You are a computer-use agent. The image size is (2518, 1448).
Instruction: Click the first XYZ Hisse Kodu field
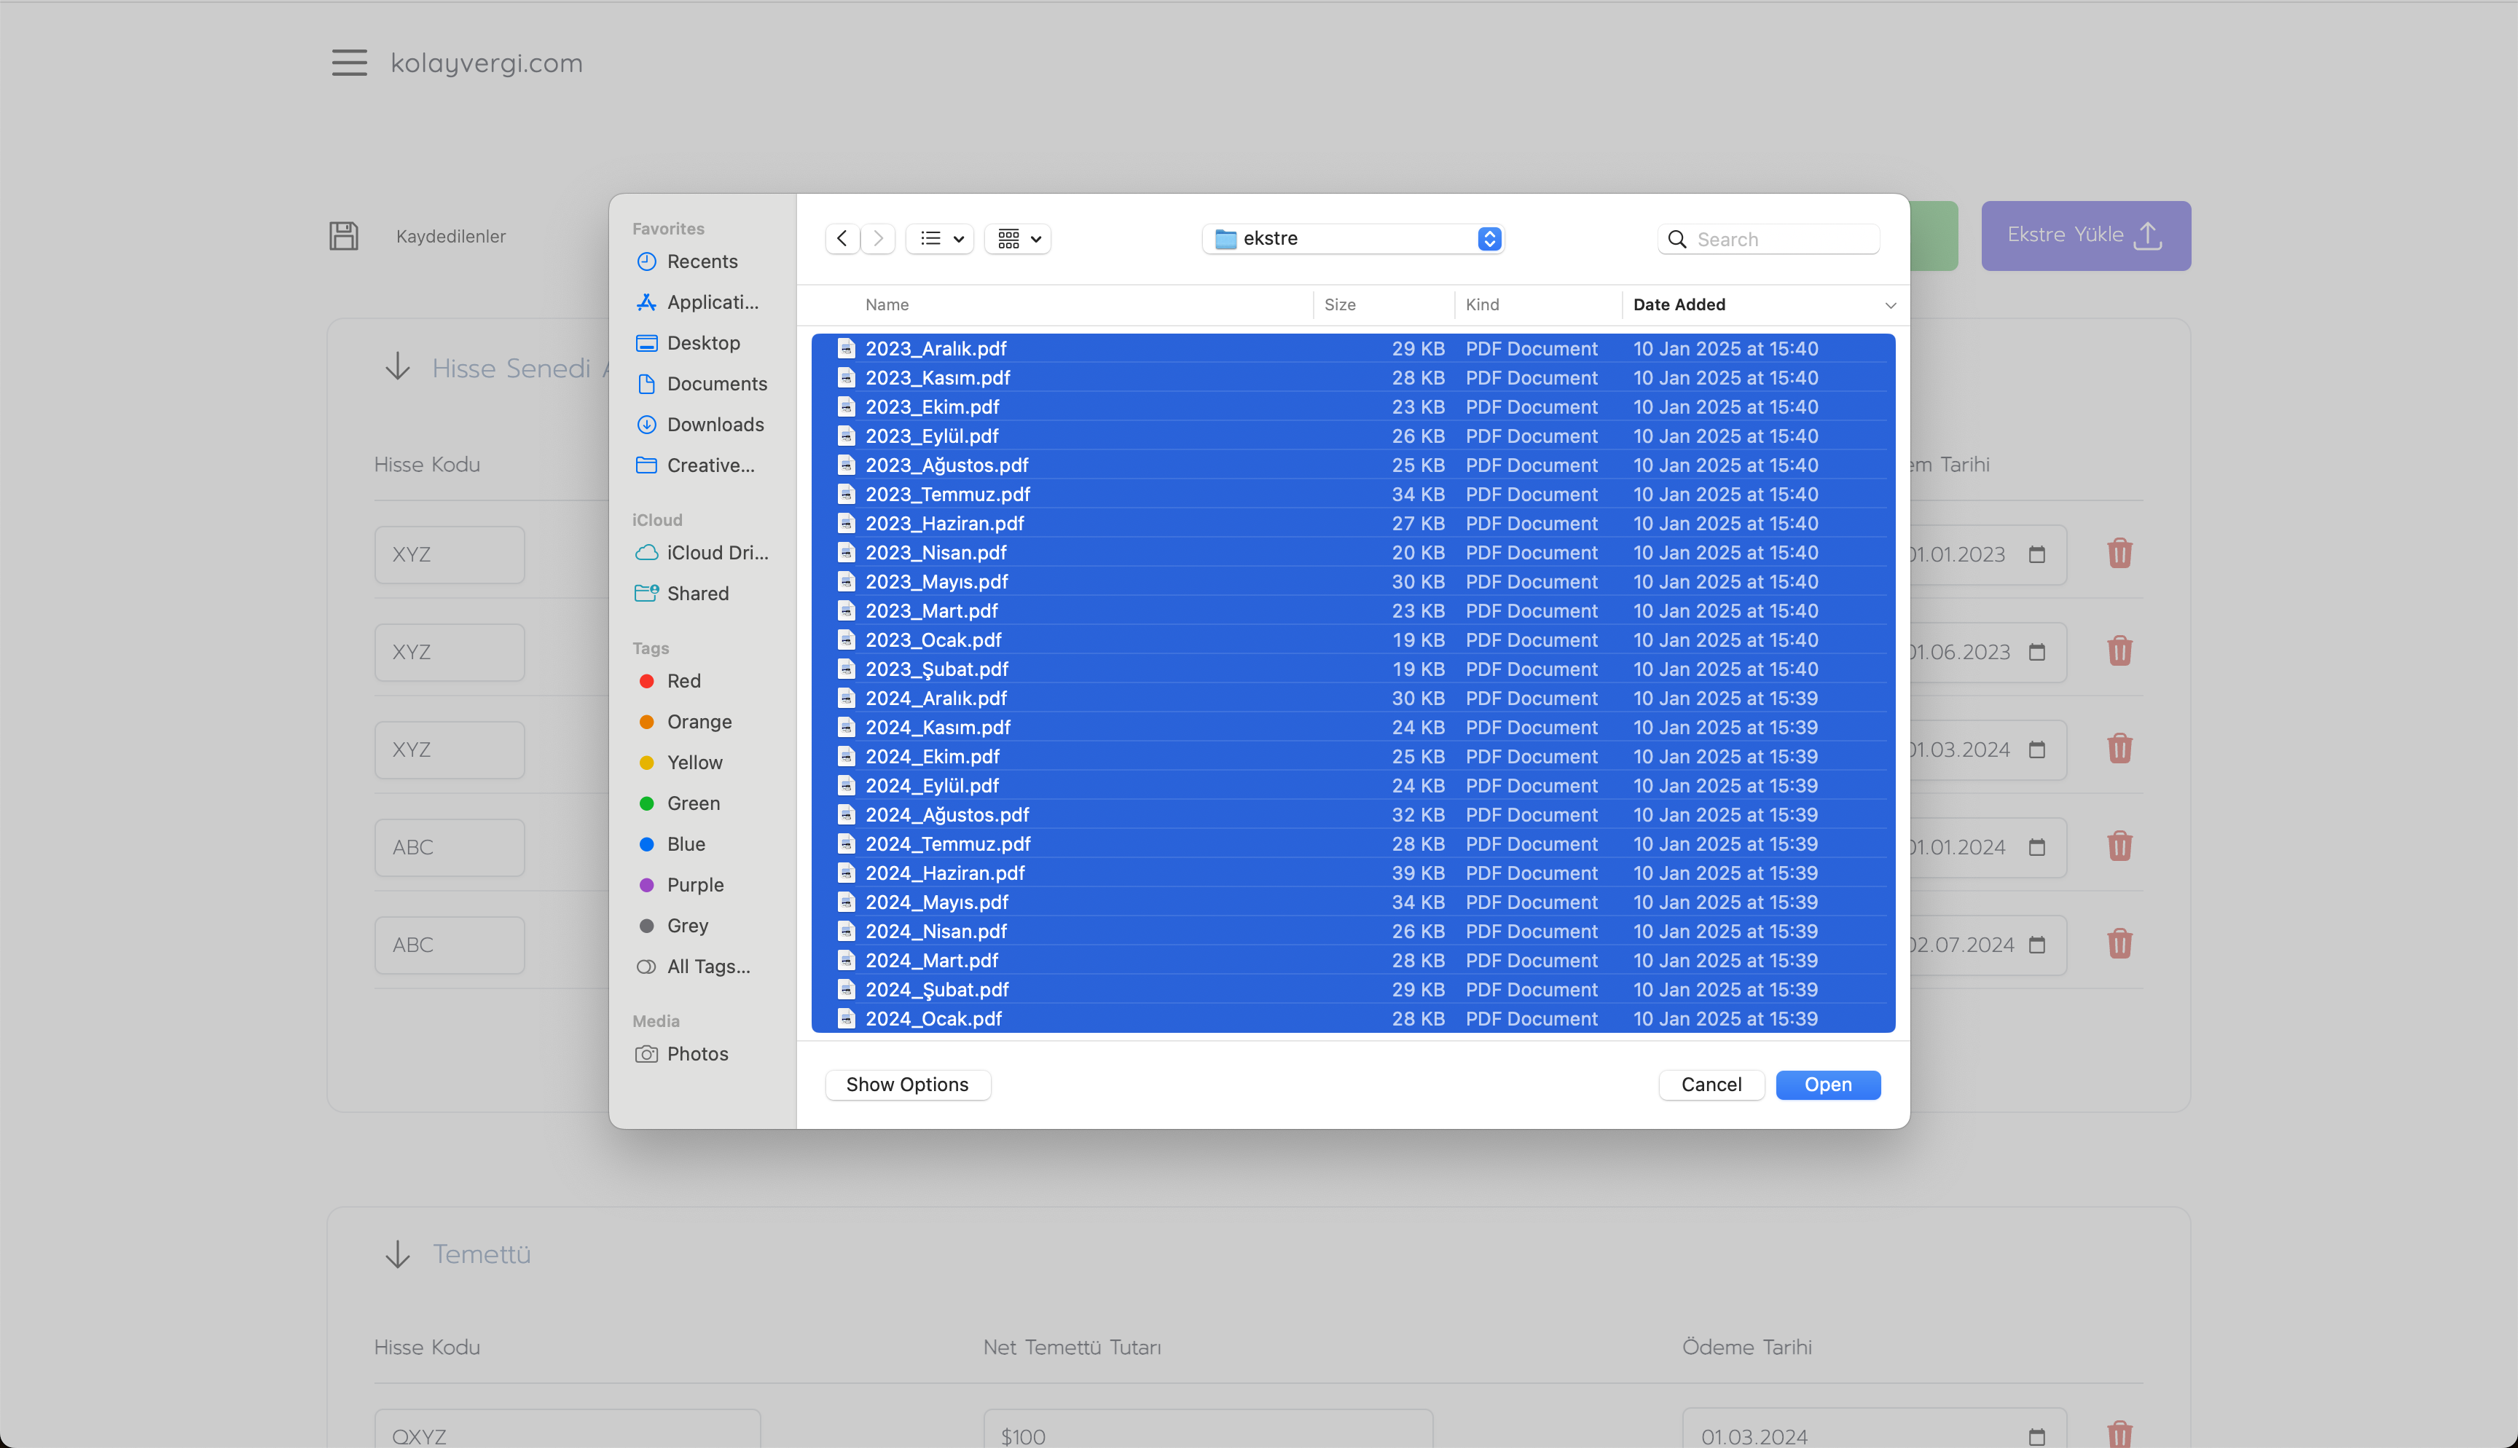[450, 555]
